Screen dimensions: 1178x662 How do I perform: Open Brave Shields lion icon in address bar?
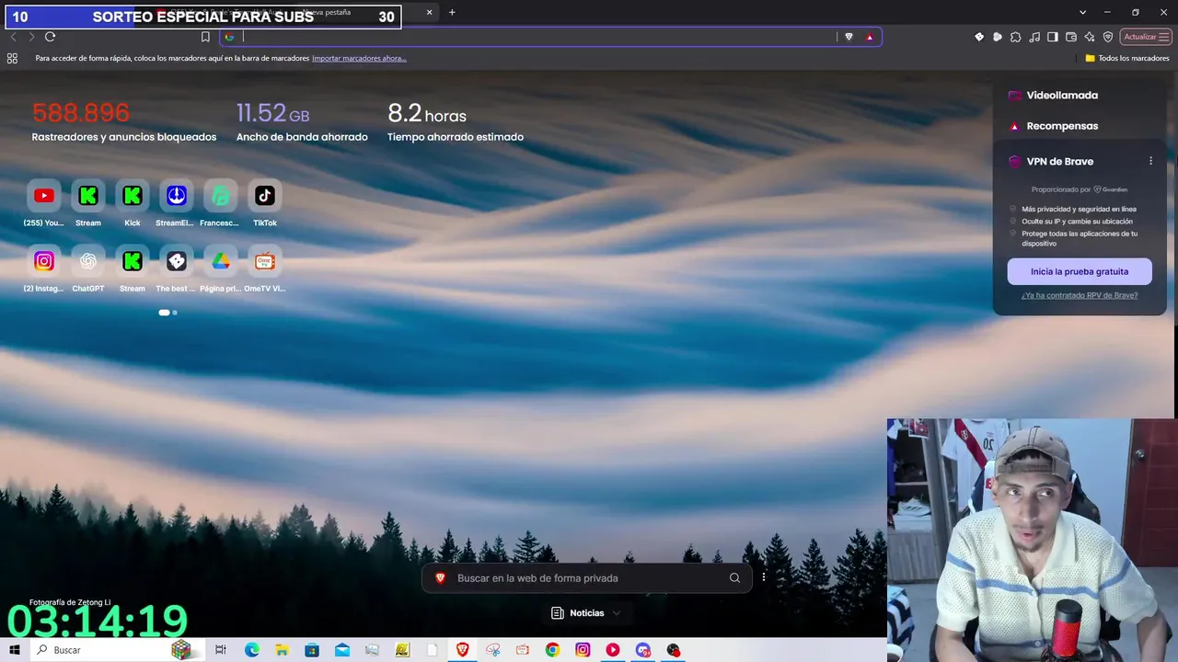[849, 37]
